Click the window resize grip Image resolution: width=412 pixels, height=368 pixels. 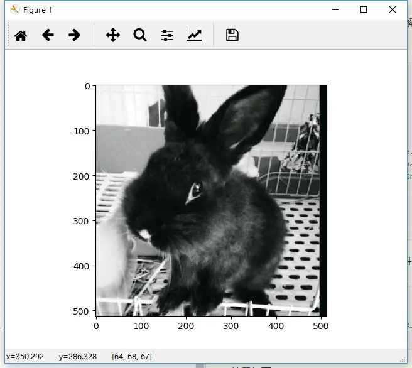pyautogui.click(x=403, y=359)
